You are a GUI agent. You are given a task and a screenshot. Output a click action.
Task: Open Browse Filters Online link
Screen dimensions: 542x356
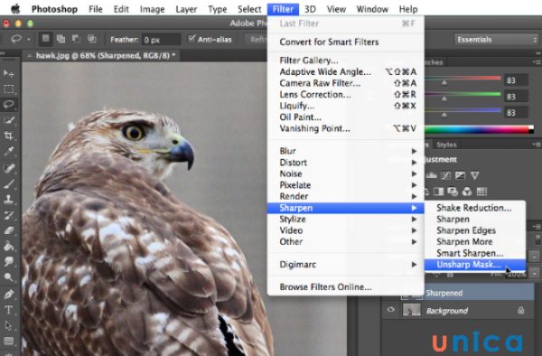pyautogui.click(x=346, y=287)
